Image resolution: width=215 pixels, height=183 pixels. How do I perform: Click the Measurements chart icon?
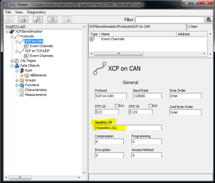coord(22,95)
